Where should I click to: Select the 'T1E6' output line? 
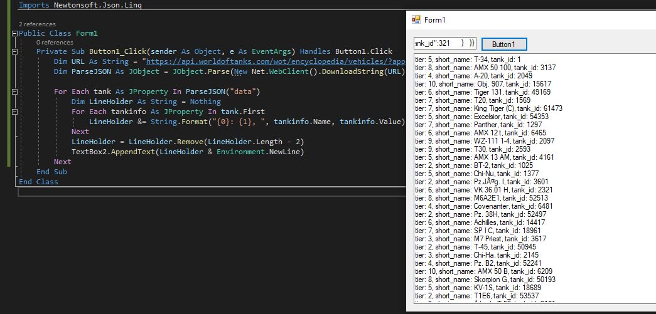(x=476, y=296)
